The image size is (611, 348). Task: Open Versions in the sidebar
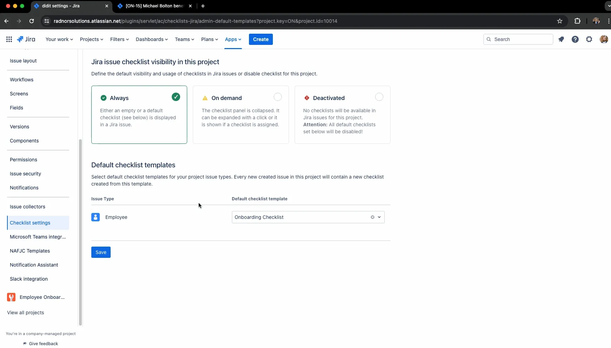[20, 127]
